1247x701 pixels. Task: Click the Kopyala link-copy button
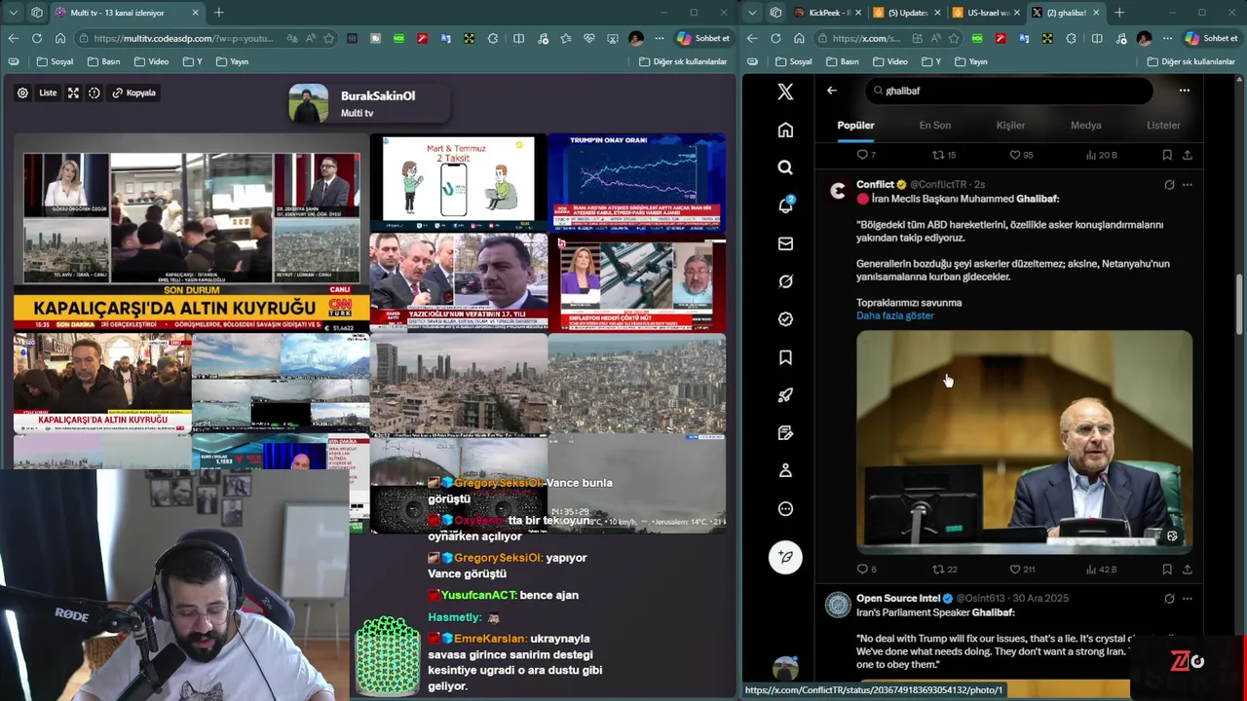(x=134, y=92)
